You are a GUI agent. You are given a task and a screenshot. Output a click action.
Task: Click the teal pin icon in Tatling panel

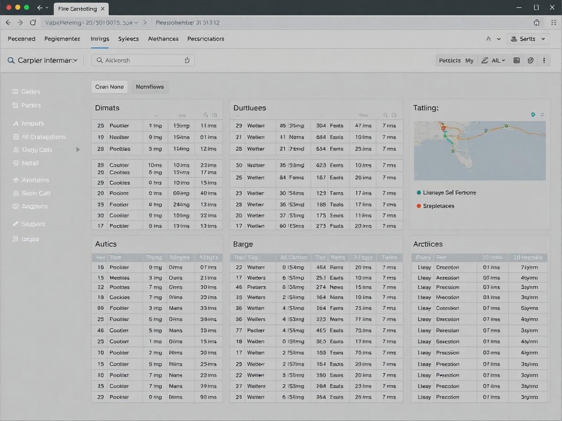point(533,115)
